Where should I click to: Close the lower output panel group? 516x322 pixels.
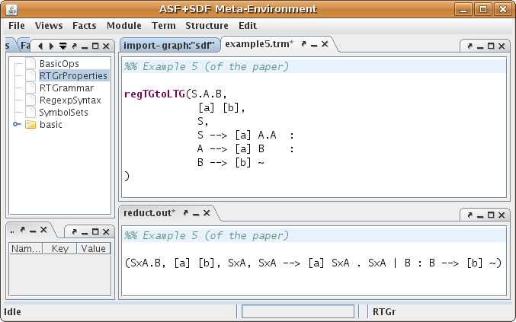(x=502, y=215)
